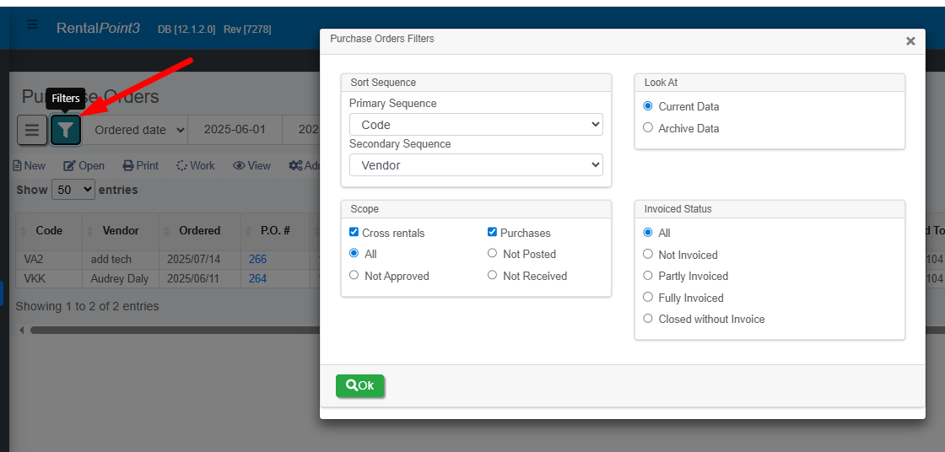Choose the Not Approved radio option
Screen dimensions: 945x452
coord(354,276)
